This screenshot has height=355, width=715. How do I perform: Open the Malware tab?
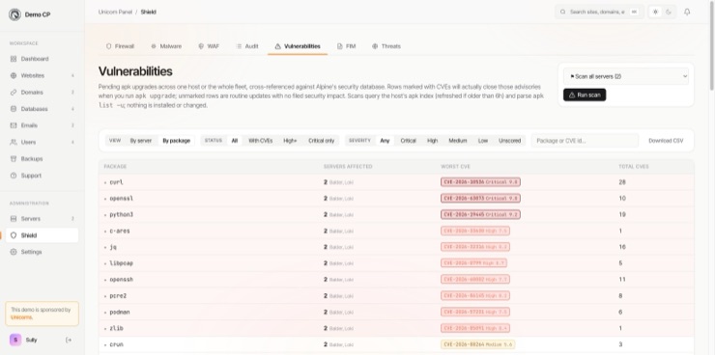tap(166, 46)
